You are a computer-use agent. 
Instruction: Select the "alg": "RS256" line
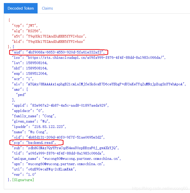click(27, 31)
